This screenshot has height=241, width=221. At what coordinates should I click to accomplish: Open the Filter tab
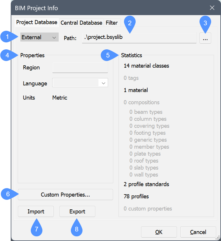tap(112, 23)
